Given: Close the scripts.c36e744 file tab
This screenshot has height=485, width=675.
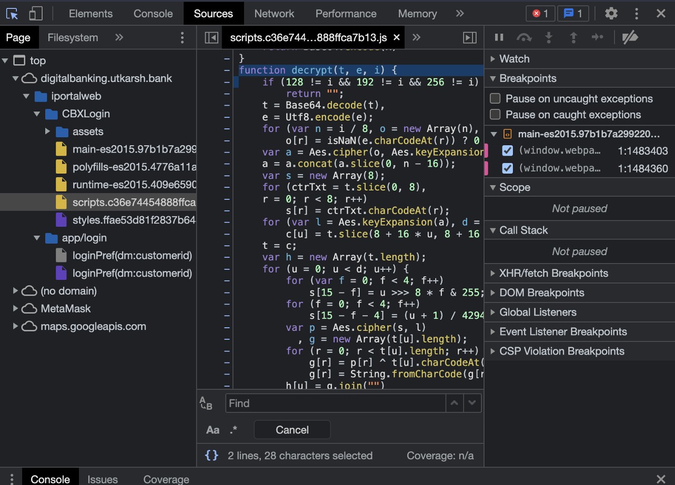Looking at the screenshot, I should coord(397,37).
